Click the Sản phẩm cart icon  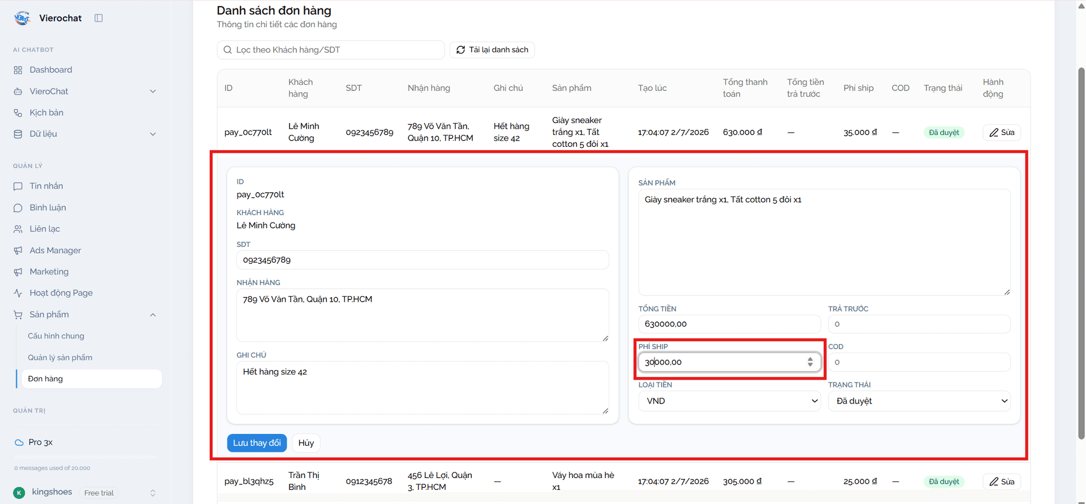[x=18, y=315]
